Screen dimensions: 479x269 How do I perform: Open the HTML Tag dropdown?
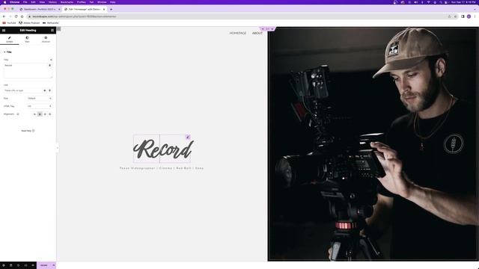(x=40, y=106)
